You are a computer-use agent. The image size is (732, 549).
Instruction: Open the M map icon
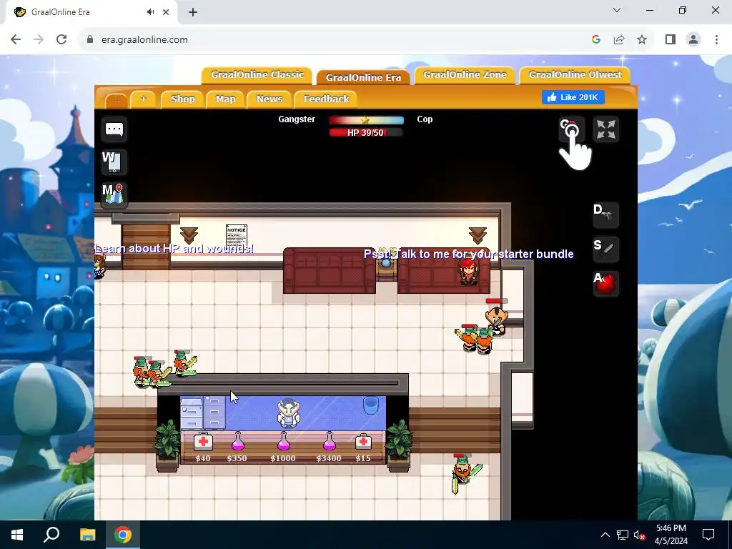(114, 194)
